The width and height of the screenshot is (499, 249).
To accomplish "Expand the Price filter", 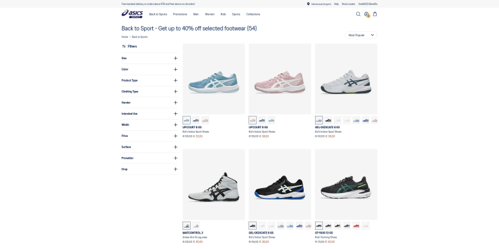I will click(150, 136).
